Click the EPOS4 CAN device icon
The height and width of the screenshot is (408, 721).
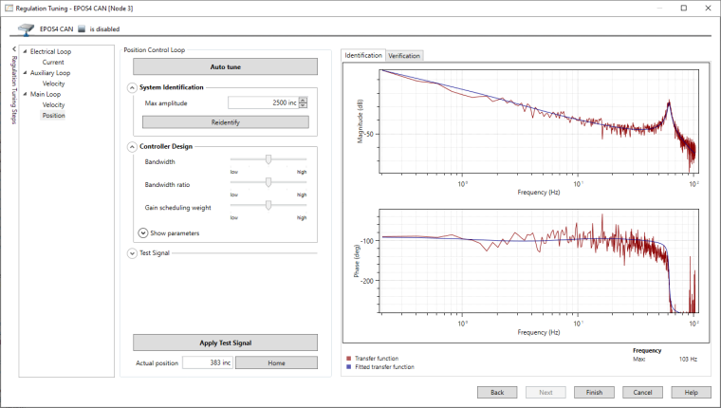[26, 28]
